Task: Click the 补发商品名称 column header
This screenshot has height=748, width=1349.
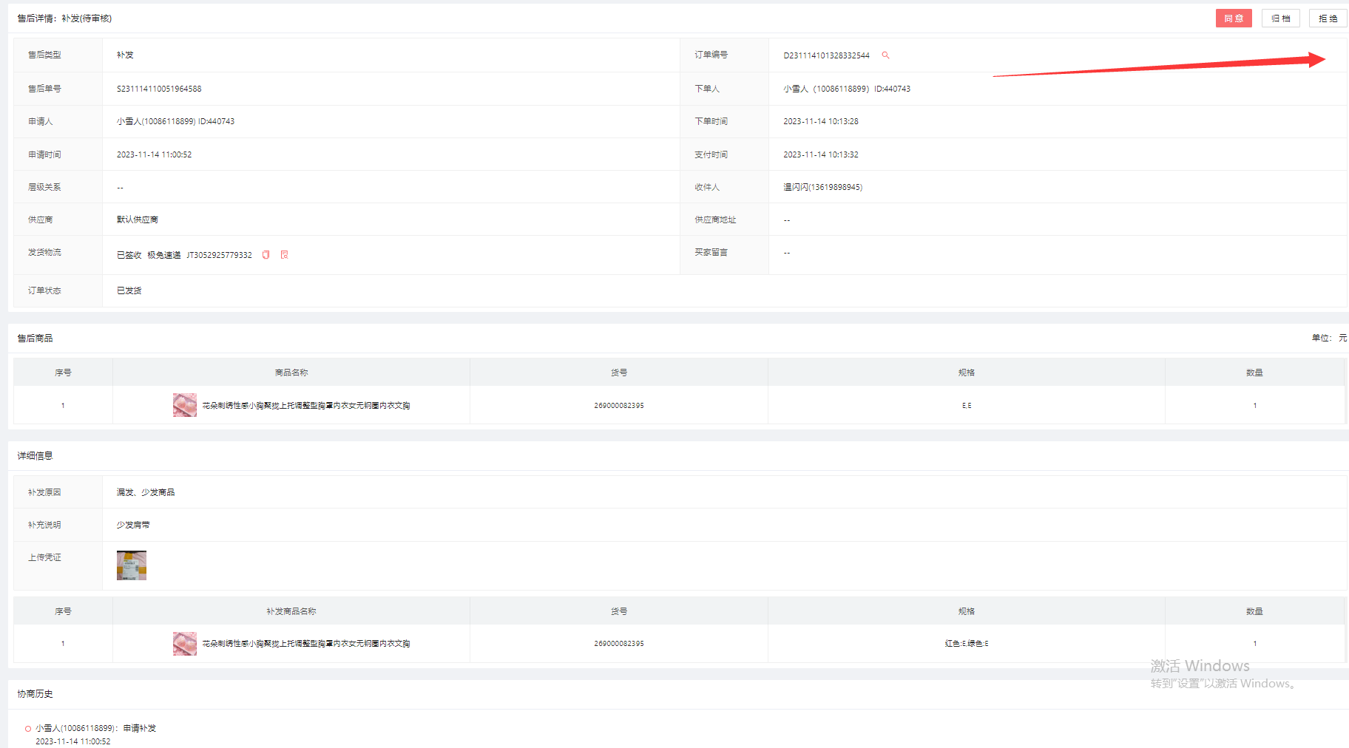Action: click(291, 611)
